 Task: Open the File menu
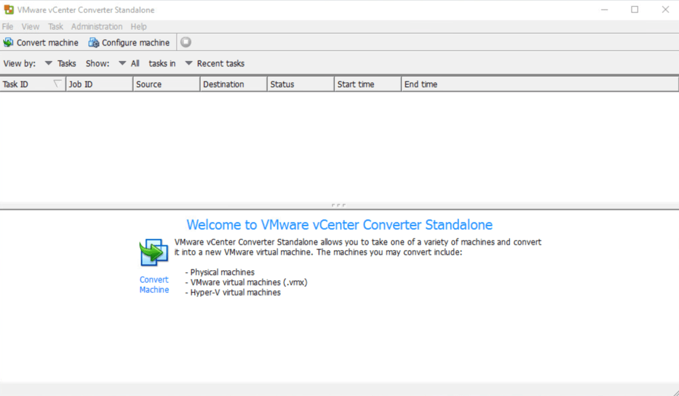coord(7,26)
